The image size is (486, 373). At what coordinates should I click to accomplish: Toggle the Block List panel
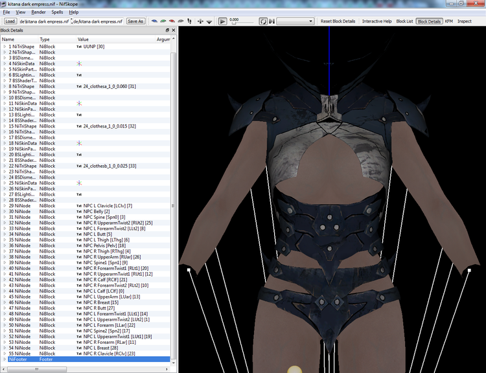coord(404,21)
